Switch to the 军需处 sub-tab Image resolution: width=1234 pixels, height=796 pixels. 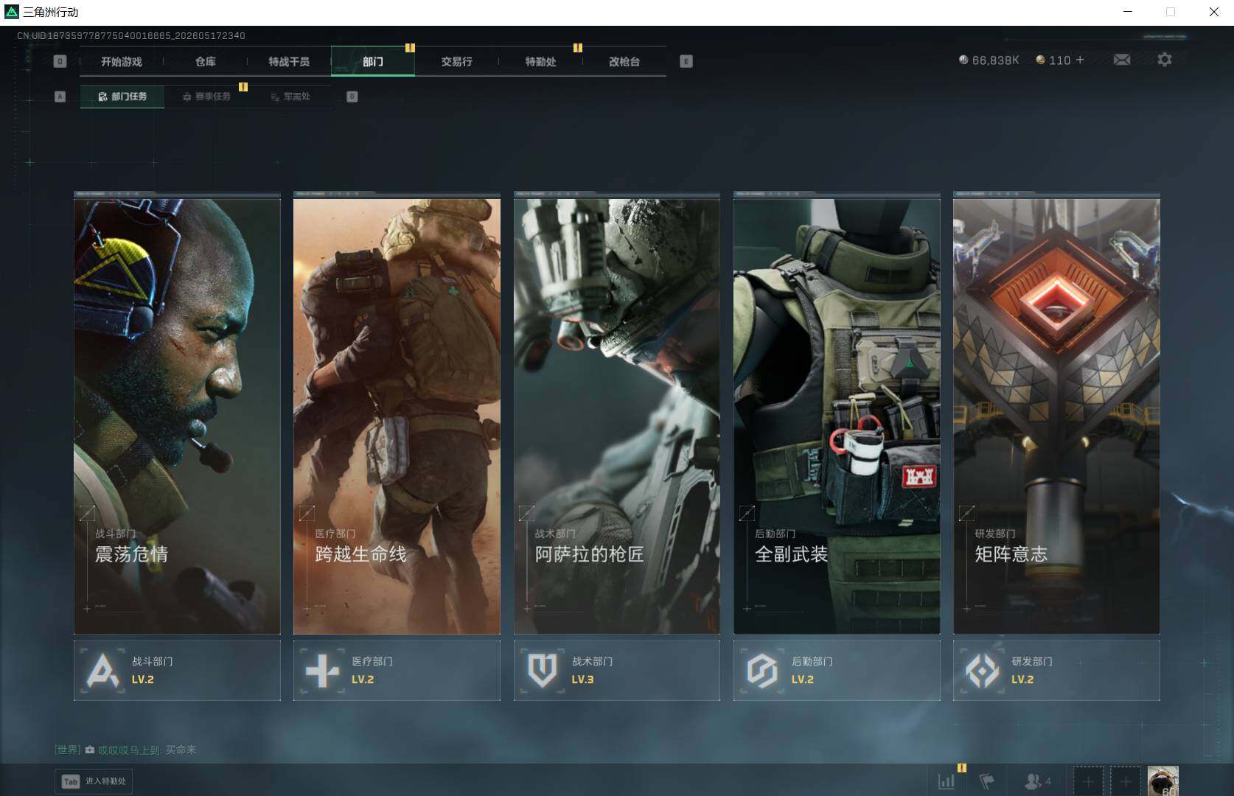point(290,97)
